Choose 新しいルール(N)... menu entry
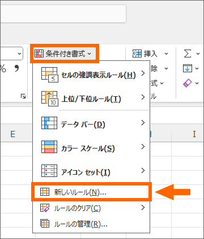204x239 pixels. (x=91, y=192)
